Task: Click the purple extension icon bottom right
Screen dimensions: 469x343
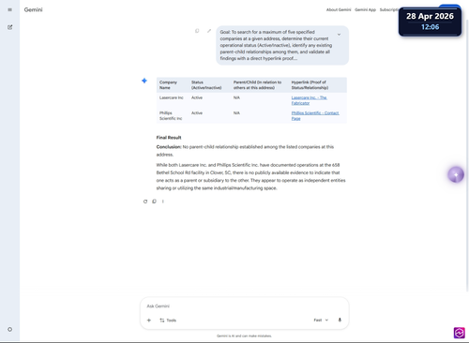Action: click(x=459, y=333)
